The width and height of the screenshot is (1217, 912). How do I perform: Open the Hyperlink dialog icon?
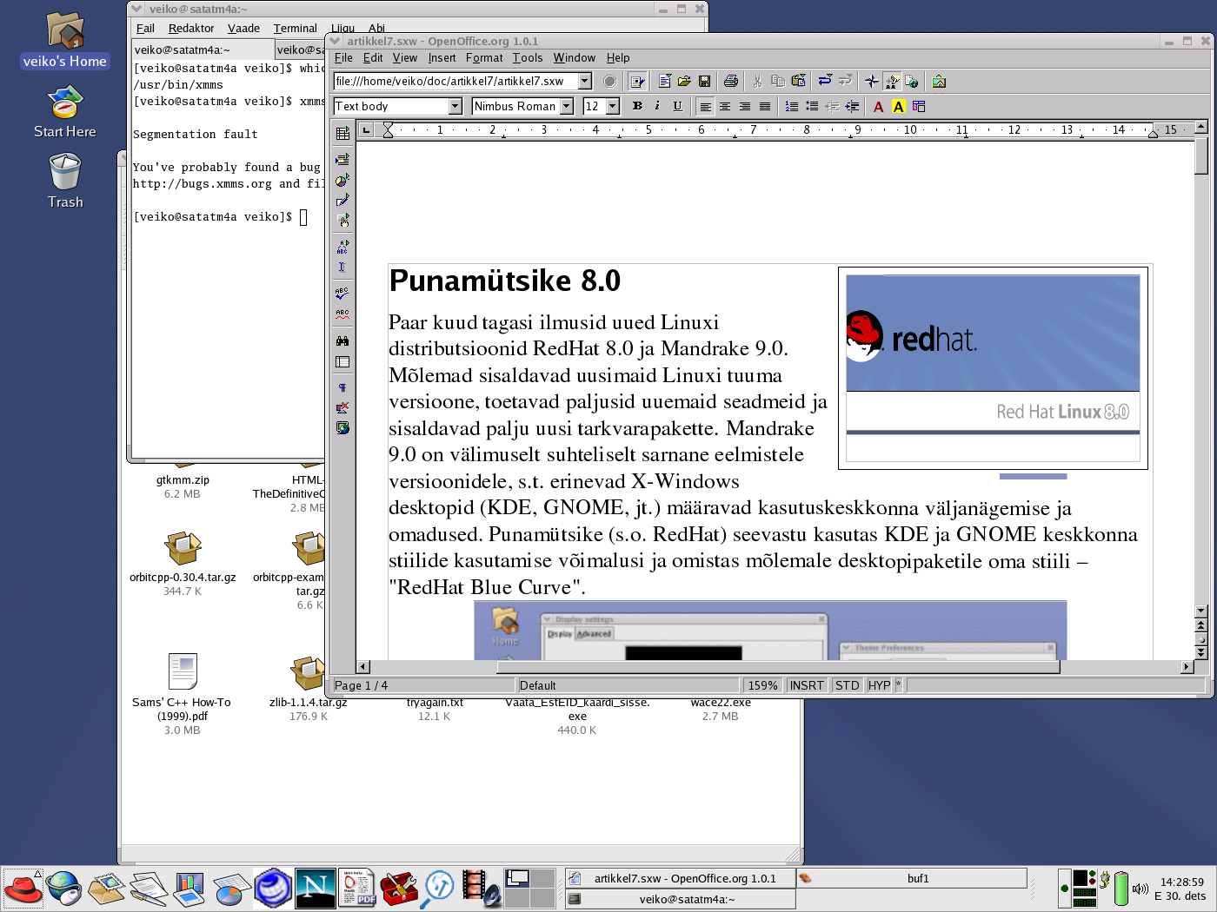(x=912, y=82)
